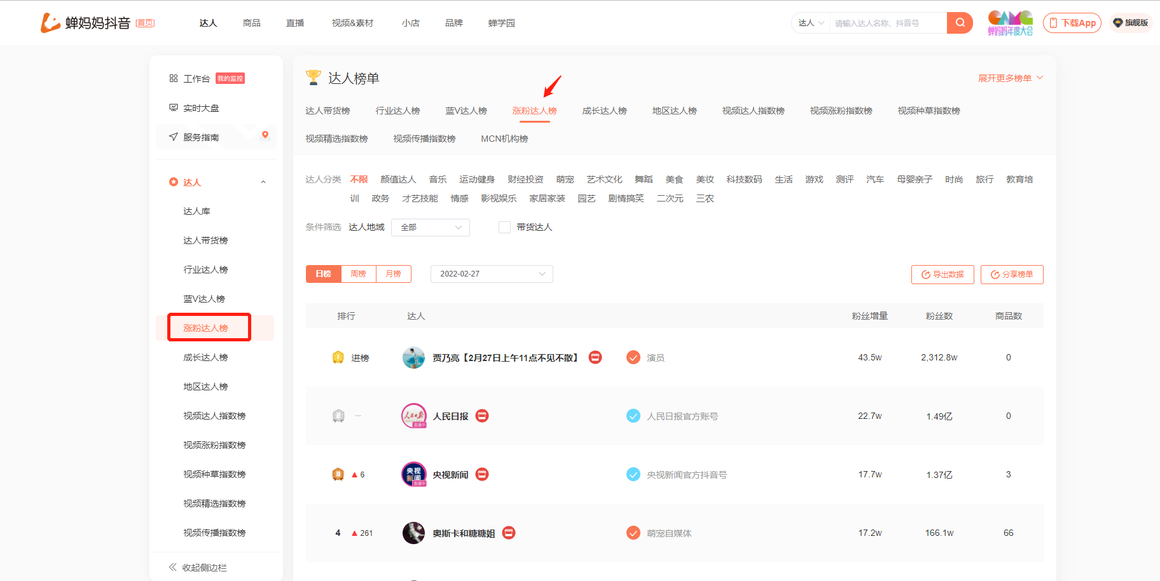
Task: Open 商品 top navigation menu
Action: [252, 23]
